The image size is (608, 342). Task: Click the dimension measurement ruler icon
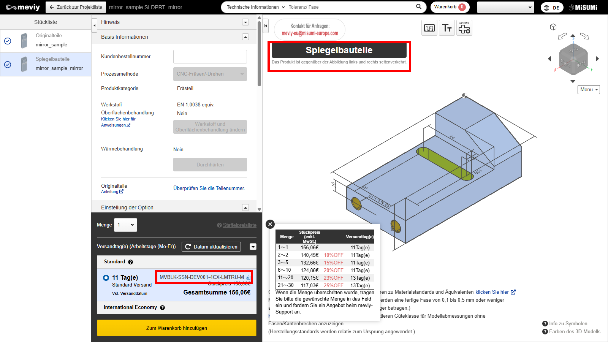[x=429, y=28]
